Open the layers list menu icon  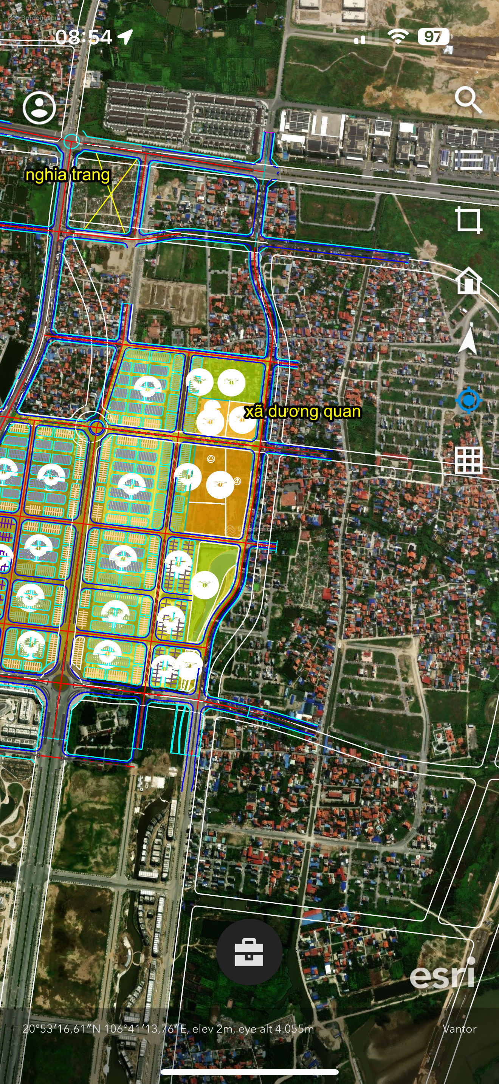tap(468, 160)
